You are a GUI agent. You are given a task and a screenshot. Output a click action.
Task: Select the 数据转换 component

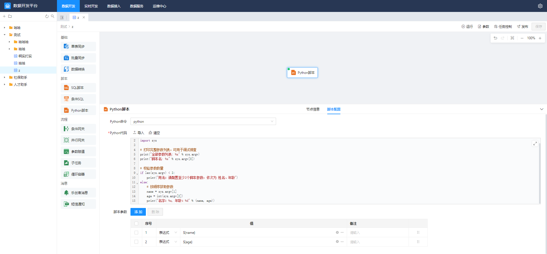click(78, 69)
